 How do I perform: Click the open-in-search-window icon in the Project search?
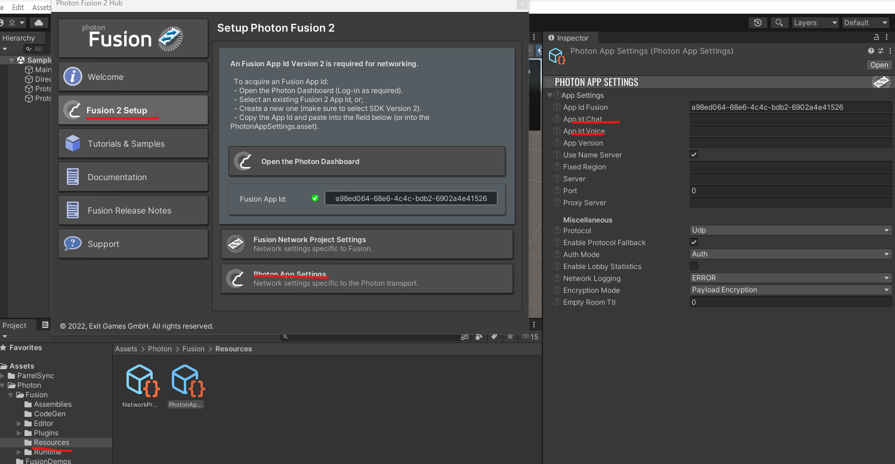(464, 337)
